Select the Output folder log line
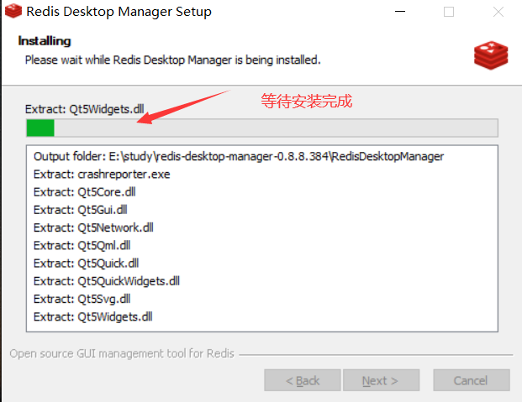Image resolution: width=522 pixels, height=402 pixels. click(x=239, y=156)
